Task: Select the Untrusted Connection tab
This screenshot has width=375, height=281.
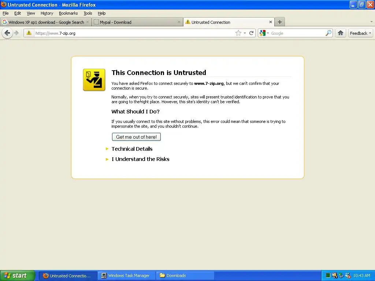Action: (229, 22)
